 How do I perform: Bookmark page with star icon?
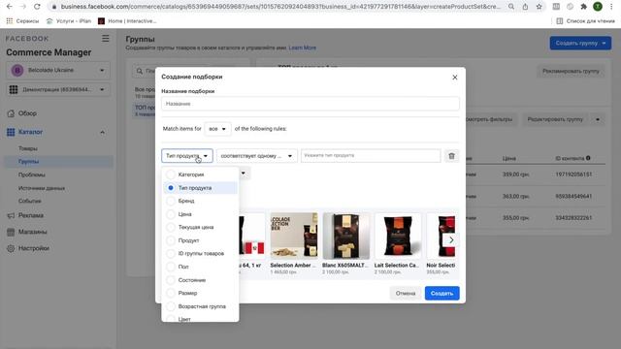pyautogui.click(x=539, y=7)
